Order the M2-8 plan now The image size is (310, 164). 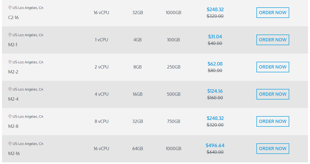(273, 121)
